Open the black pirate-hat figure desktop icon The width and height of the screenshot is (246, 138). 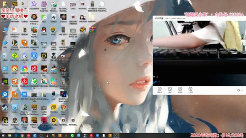(x=54, y=56)
